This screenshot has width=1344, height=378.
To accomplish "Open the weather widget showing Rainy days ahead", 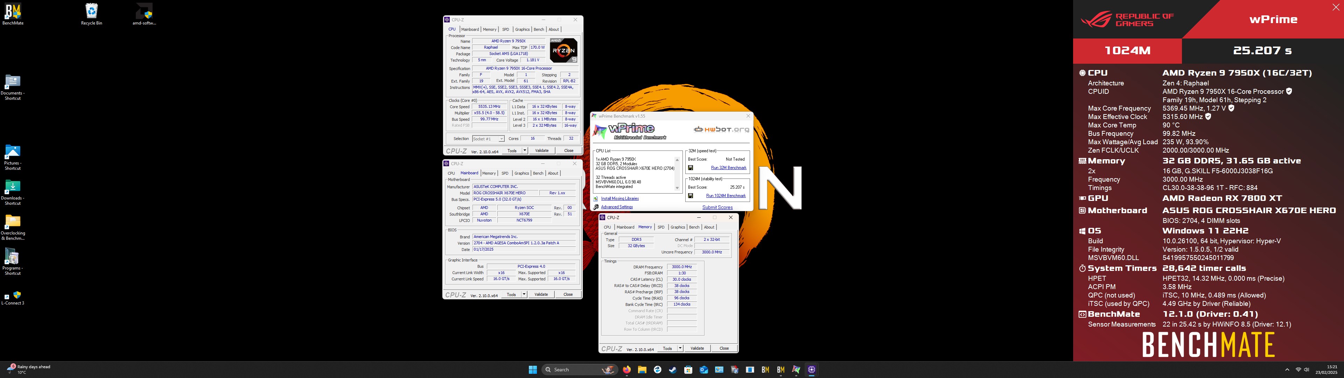I will [29, 369].
